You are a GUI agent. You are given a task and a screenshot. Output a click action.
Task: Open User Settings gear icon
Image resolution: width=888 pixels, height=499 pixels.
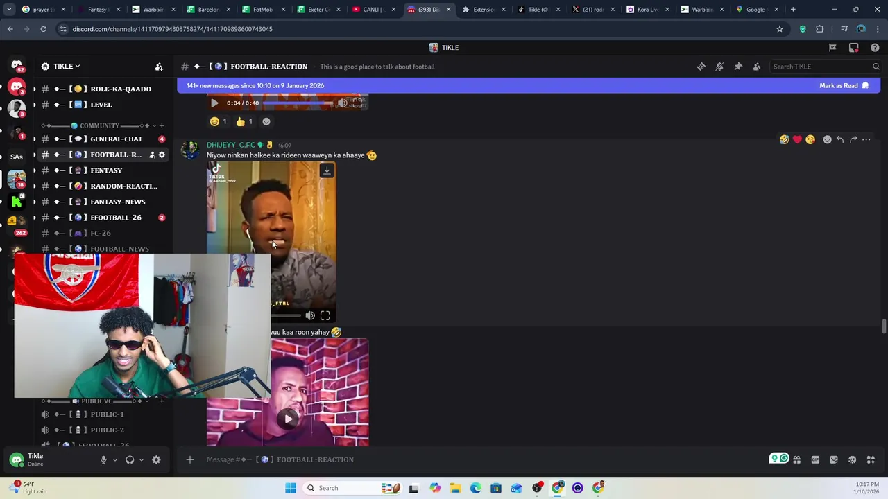coord(156,459)
